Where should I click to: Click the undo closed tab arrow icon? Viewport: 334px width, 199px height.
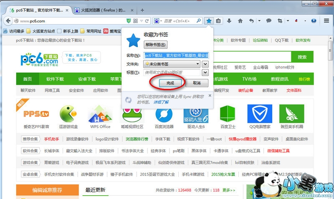(x=252, y=21)
